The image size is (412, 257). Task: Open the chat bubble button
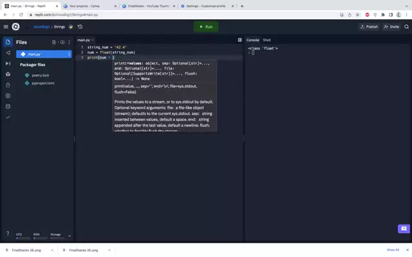tap(404, 229)
